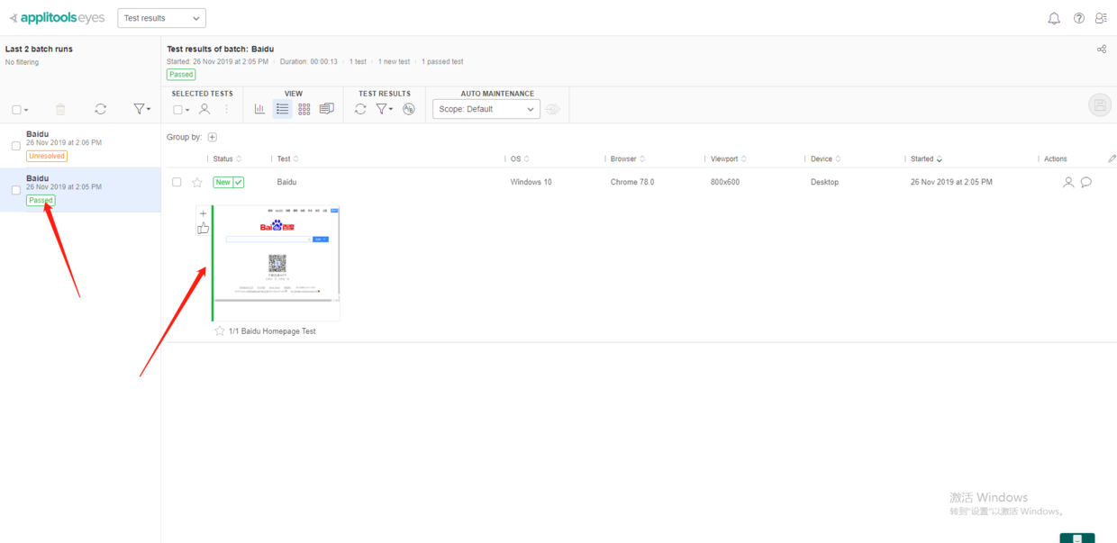Star the Baidu Homepage Test step
The image size is (1117, 543).
pos(220,330)
